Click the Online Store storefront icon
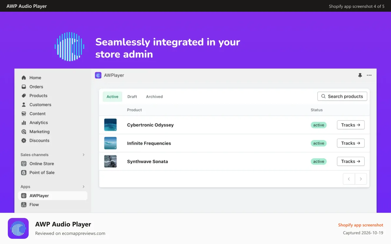Viewport: 391px width, 244px height. 24,164
